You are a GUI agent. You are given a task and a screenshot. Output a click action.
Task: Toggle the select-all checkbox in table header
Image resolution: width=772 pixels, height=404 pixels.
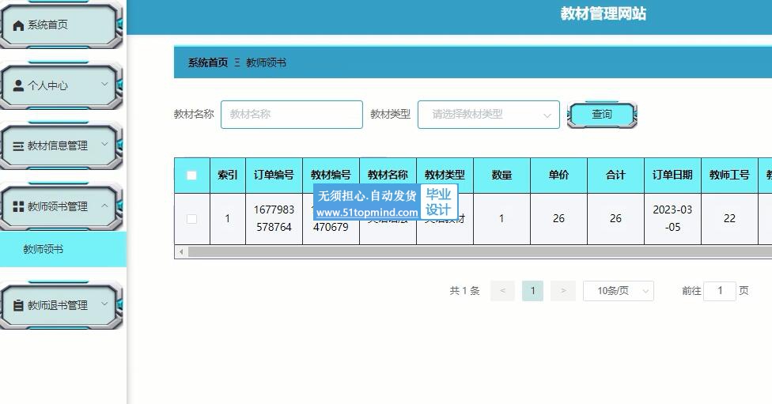click(x=191, y=176)
